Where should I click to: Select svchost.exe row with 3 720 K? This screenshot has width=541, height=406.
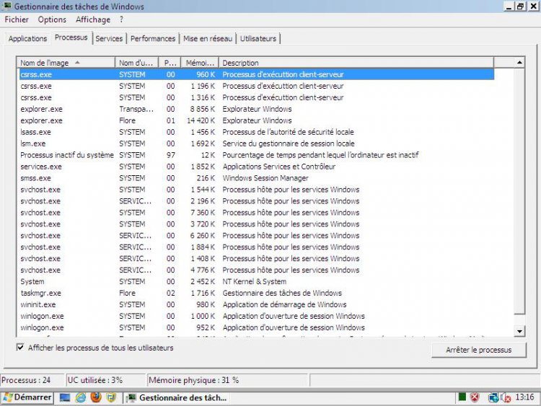tap(257, 224)
